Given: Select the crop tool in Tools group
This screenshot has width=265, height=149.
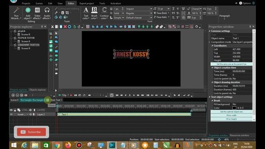Looking at the screenshot, I should click(67, 13).
